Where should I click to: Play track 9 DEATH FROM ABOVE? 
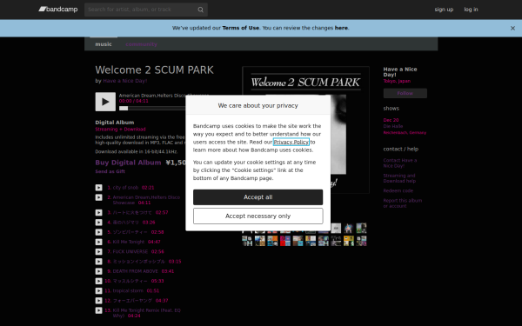pos(99,271)
